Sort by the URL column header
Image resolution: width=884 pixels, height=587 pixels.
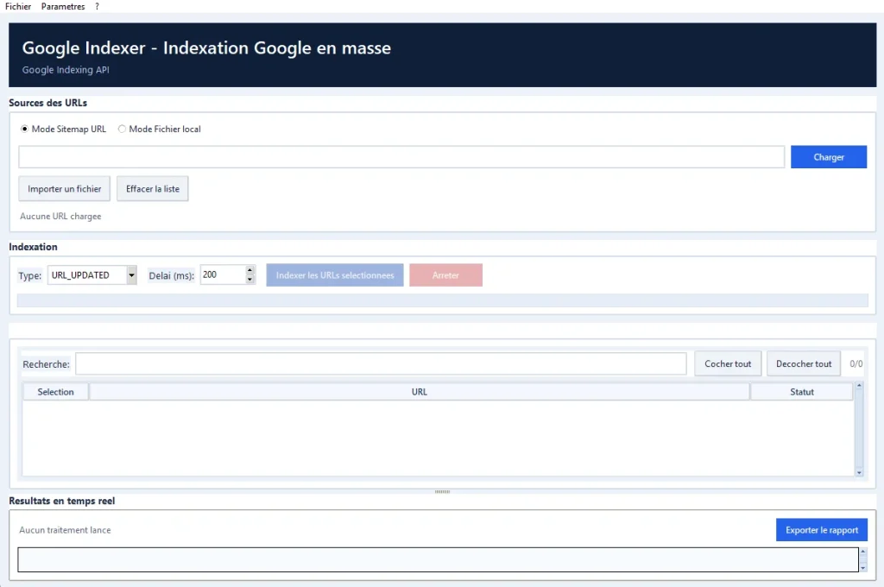tap(420, 392)
